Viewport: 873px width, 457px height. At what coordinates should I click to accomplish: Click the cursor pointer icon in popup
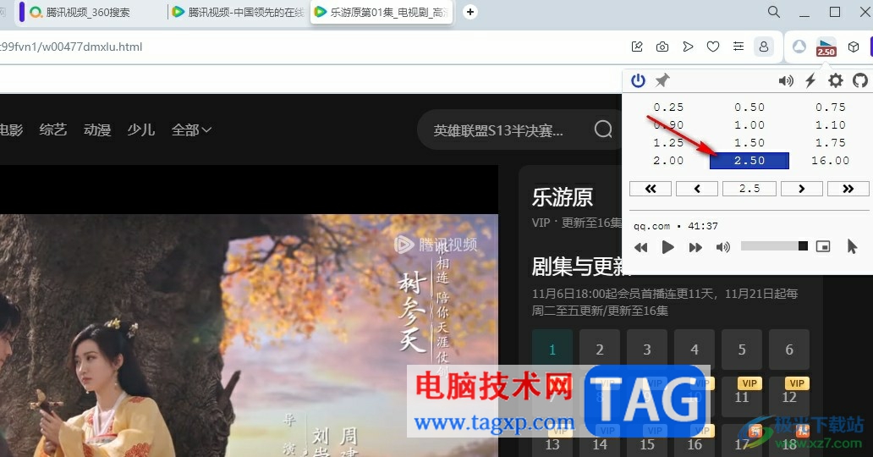point(852,246)
